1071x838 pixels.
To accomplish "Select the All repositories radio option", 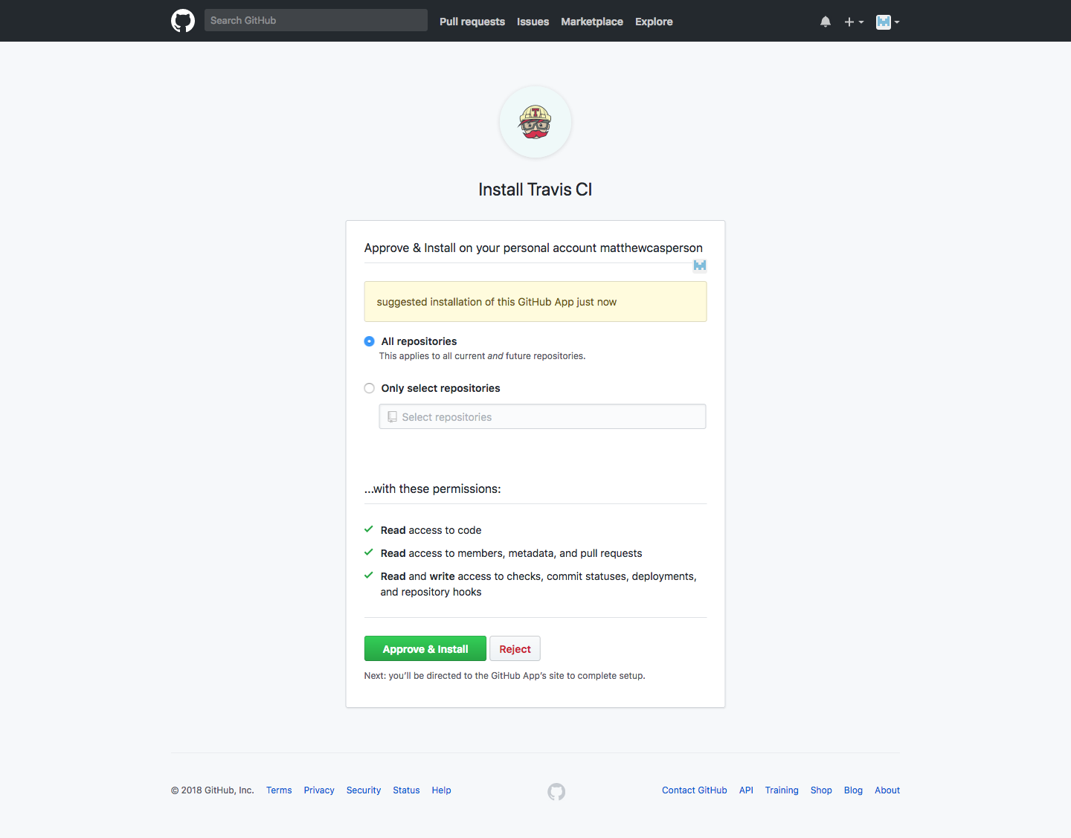I will [x=370, y=341].
